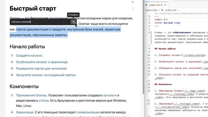Click the git blame annotation "You, 1 second ago"
Viewport: 208px width, 117px height.
coord(162,13)
